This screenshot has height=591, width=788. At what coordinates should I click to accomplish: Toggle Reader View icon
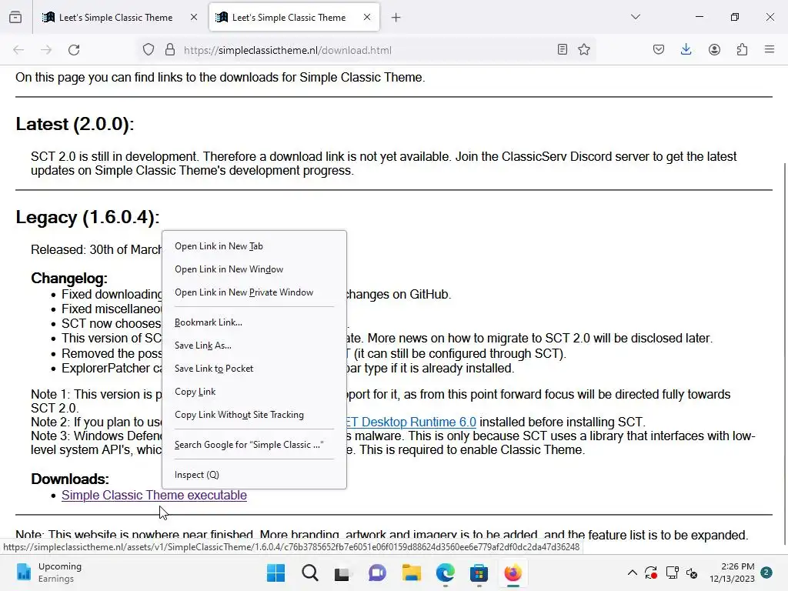pyautogui.click(x=563, y=49)
